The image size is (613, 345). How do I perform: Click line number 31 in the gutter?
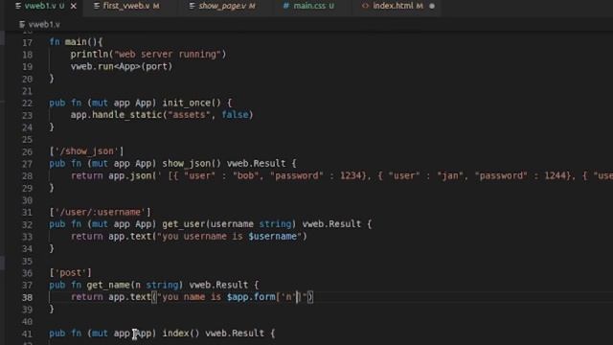27,213
